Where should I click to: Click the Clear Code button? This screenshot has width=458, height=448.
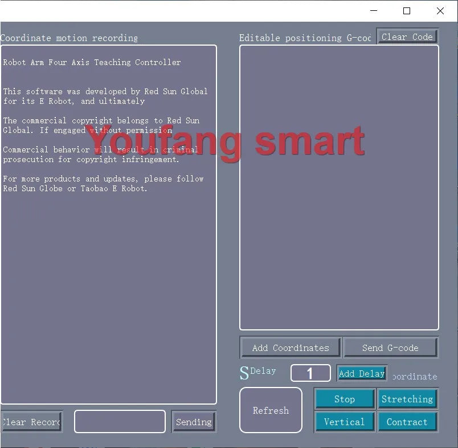point(407,37)
